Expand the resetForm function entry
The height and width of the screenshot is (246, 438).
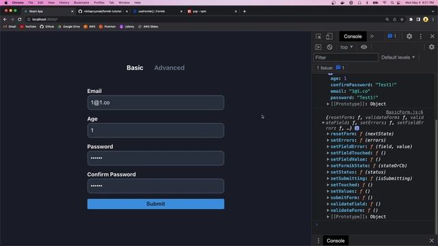click(x=328, y=134)
